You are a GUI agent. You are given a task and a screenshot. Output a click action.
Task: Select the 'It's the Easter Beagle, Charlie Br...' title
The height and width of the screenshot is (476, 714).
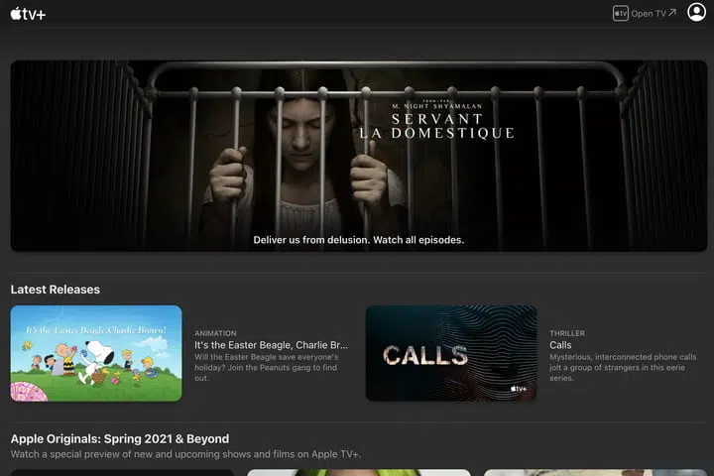[271, 345]
